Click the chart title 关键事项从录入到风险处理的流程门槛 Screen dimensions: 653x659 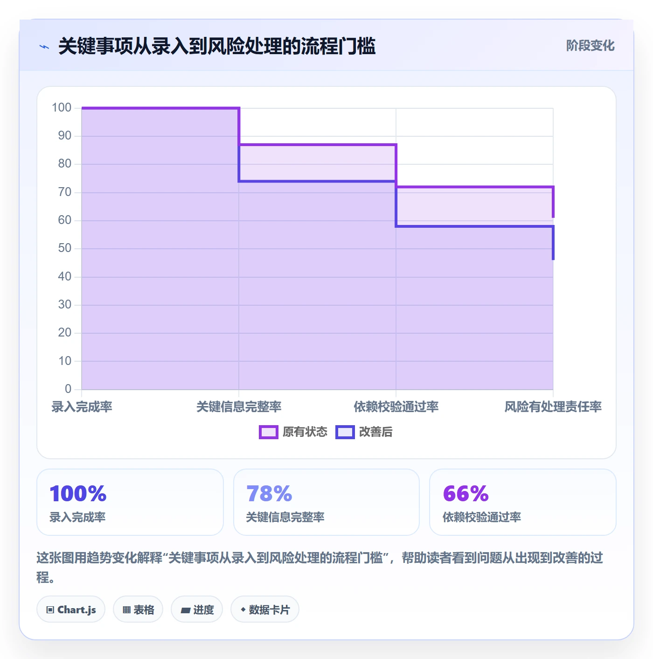217,47
